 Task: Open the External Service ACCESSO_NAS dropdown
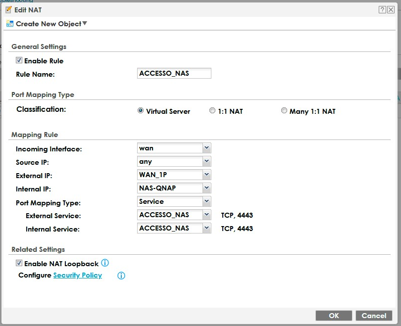(206, 215)
